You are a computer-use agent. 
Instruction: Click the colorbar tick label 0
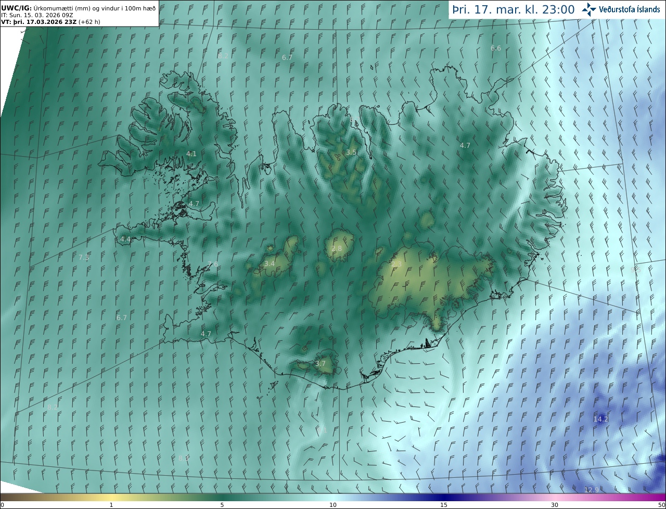coord(2,505)
